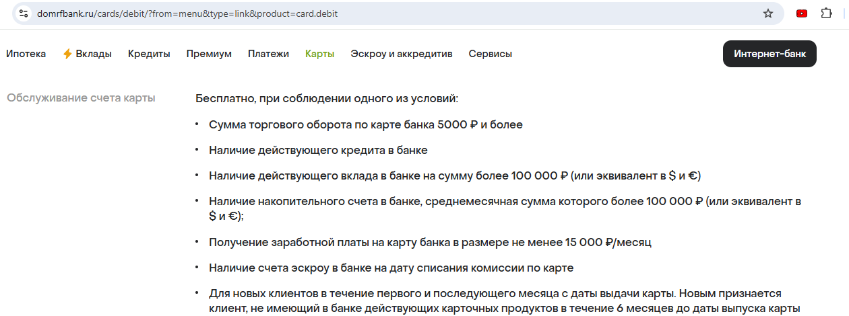Click the Бесплатно, при соблюдении условий heading

(327, 99)
